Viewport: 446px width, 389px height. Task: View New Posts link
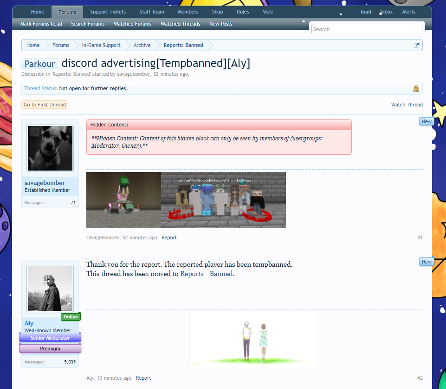coord(221,24)
